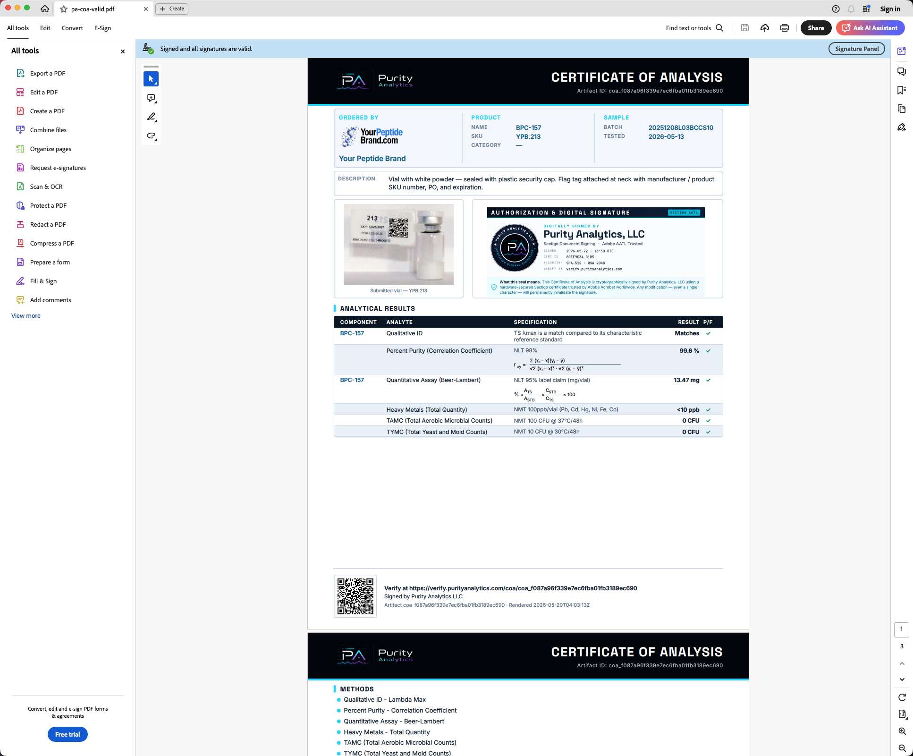Open Protect a PDF tool
Image resolution: width=913 pixels, height=756 pixels.
click(48, 205)
